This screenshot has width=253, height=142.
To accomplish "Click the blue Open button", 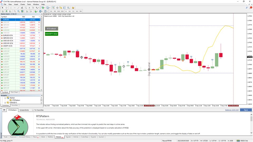I will [246, 110].
